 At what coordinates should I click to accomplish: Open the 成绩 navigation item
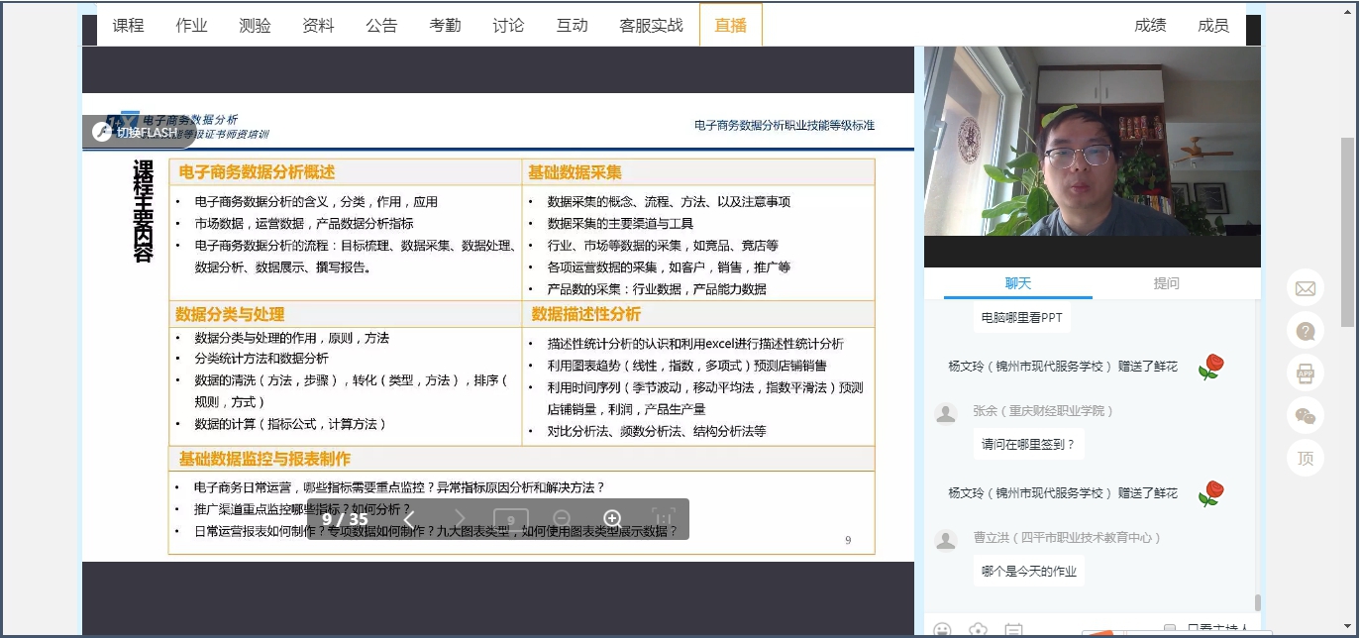click(1150, 26)
